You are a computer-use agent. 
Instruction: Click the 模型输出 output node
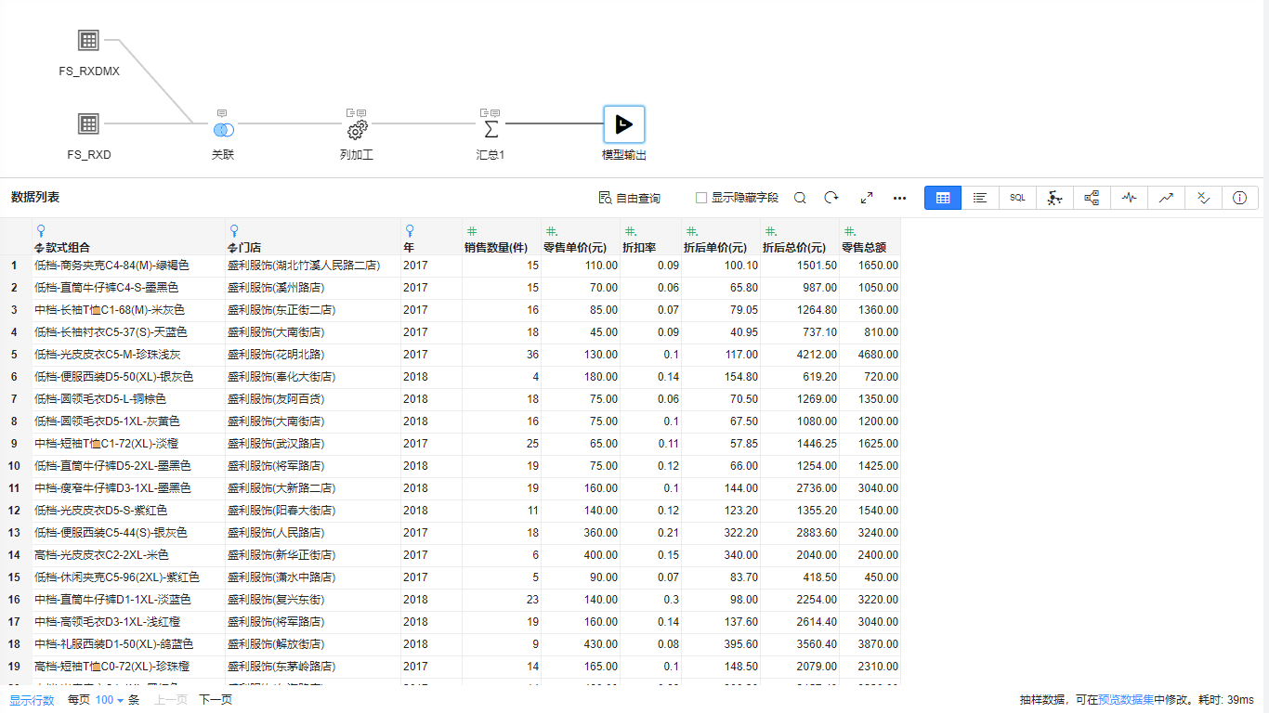point(624,124)
